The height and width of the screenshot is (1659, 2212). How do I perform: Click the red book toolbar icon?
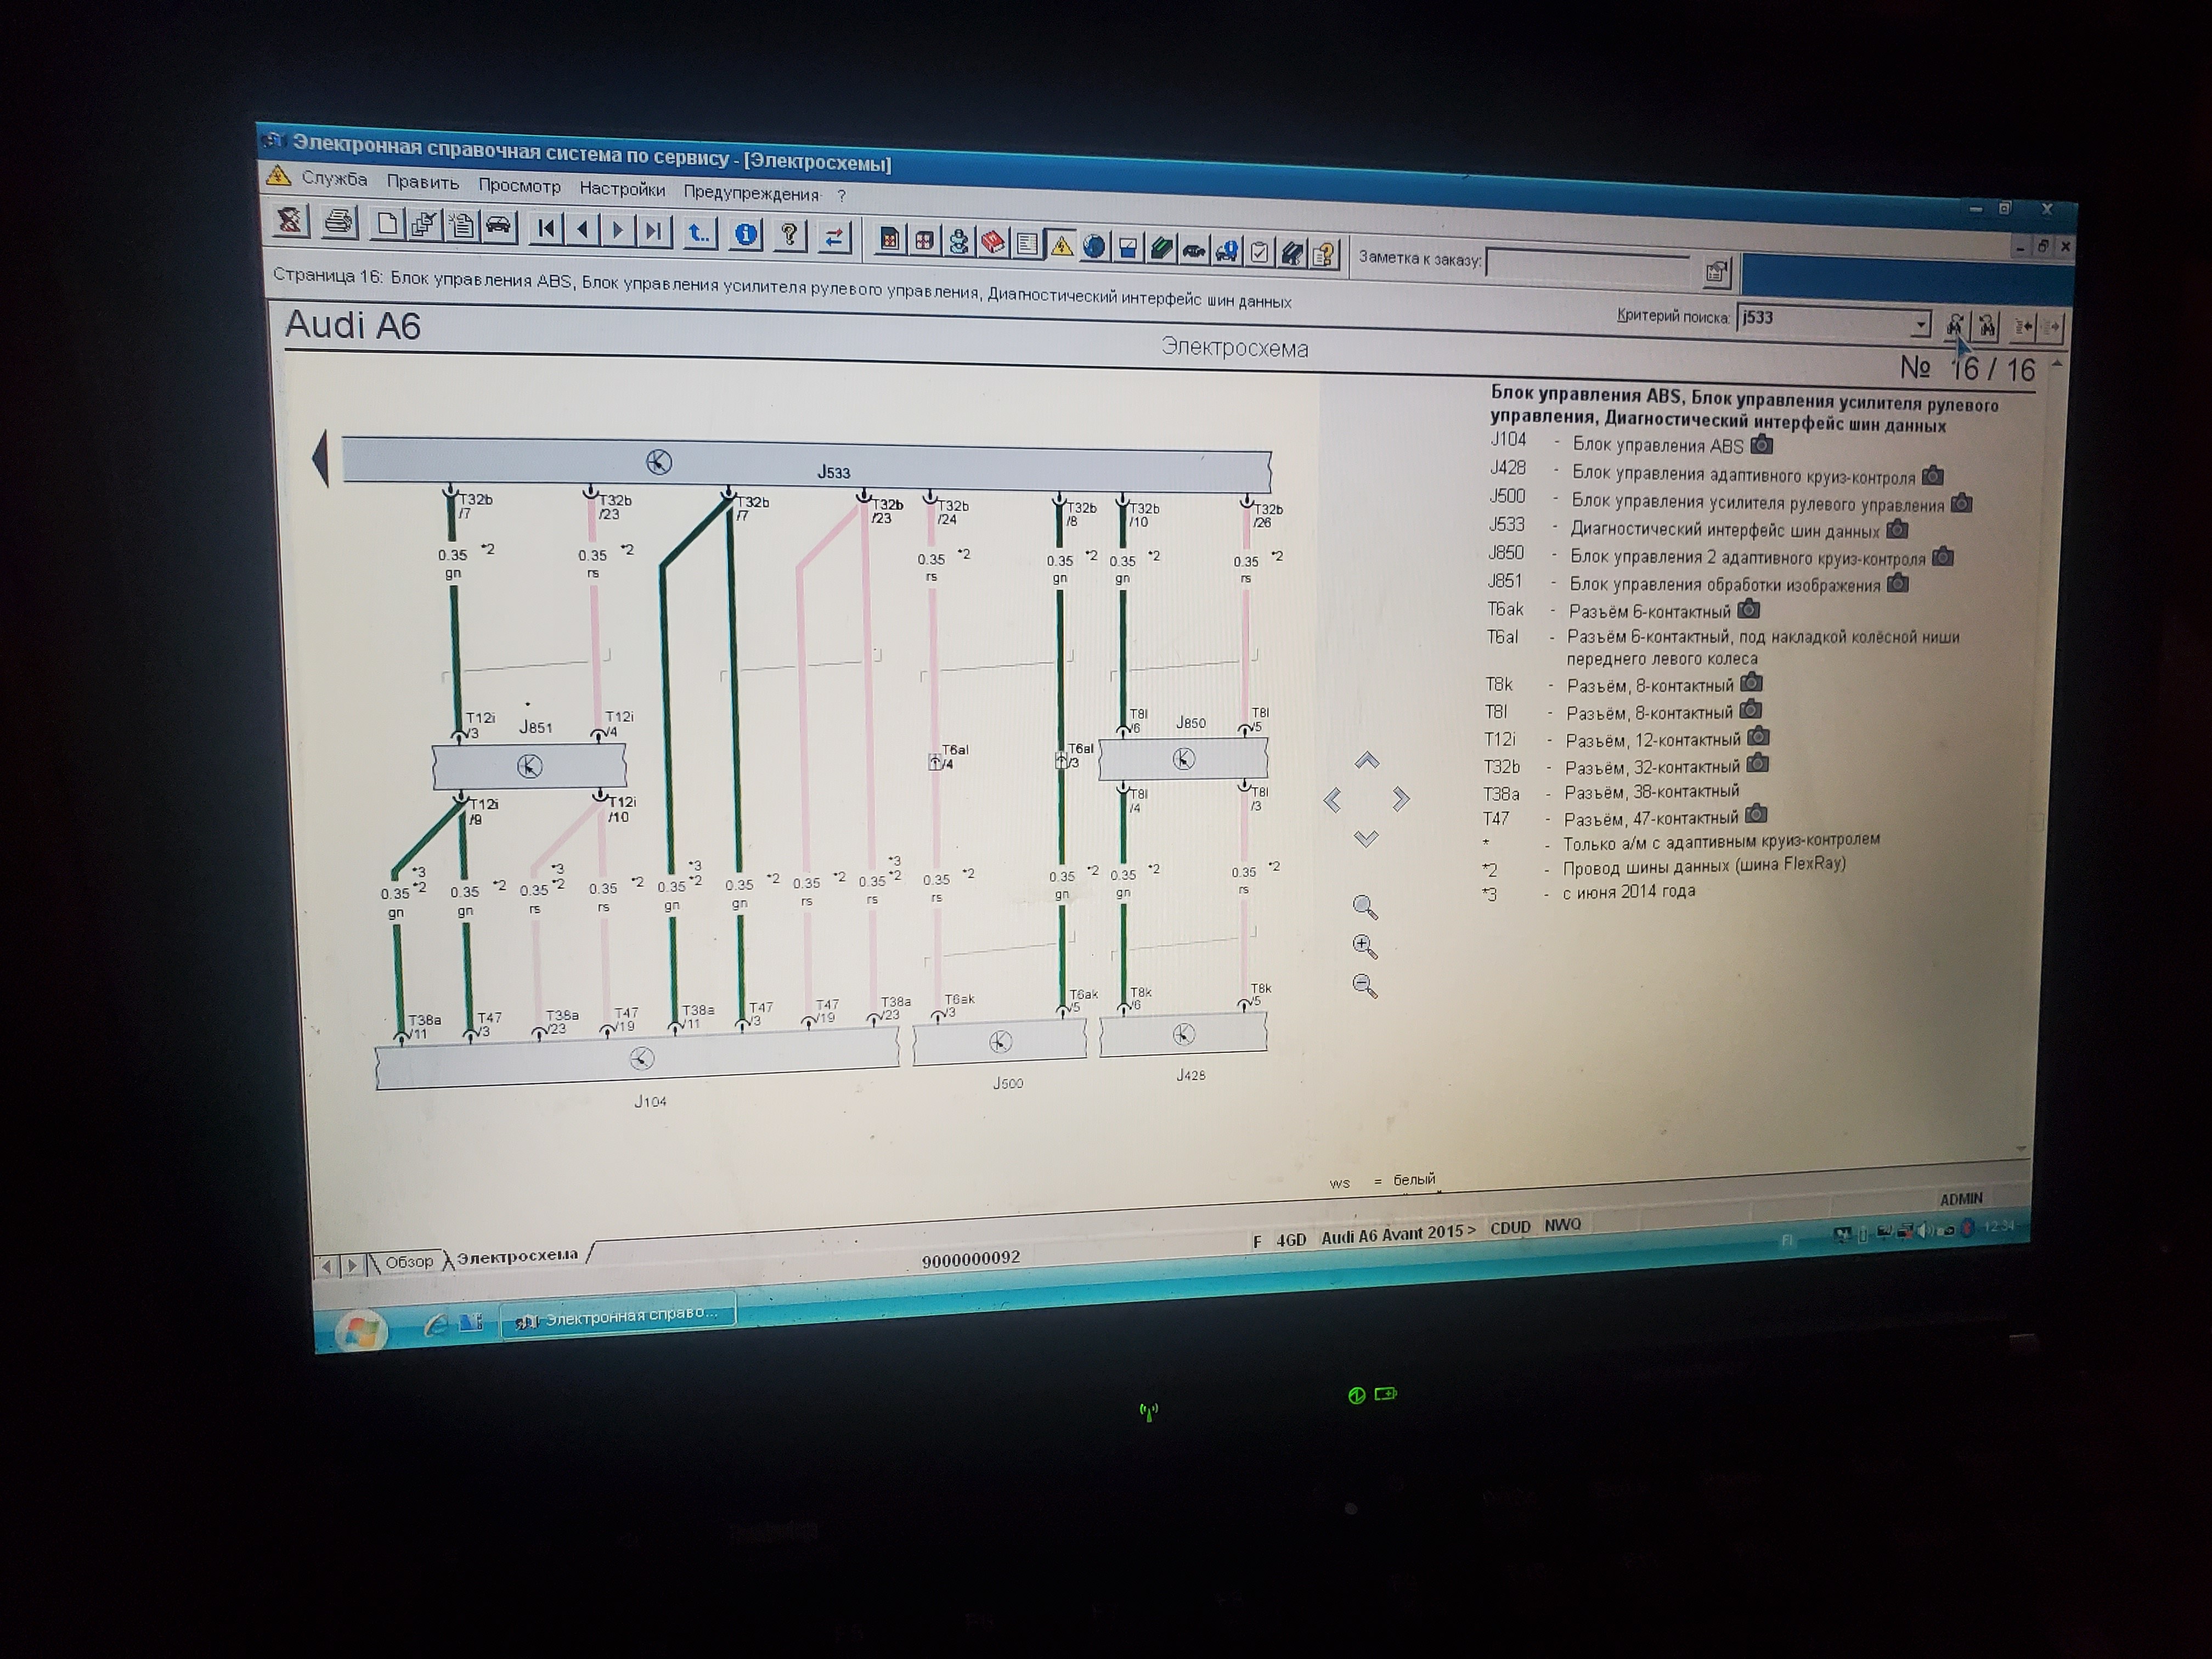pyautogui.click(x=993, y=243)
